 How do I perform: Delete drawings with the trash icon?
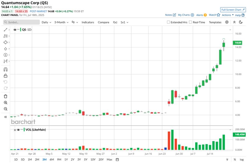click(x=6, y=96)
